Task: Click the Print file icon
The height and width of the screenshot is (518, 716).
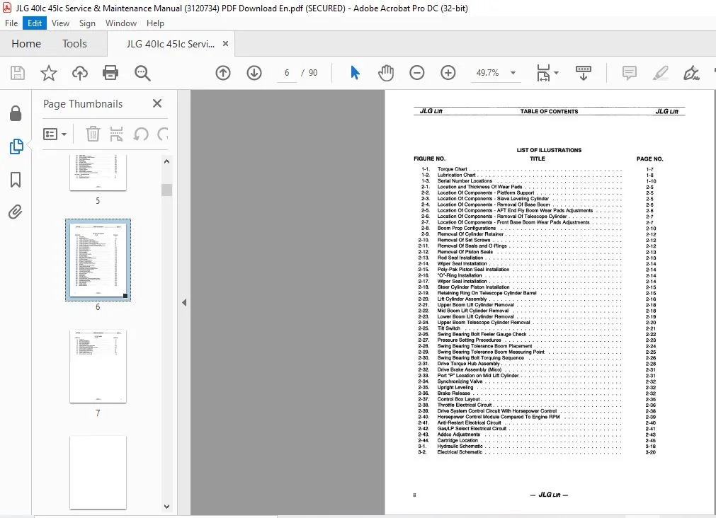Action: click(x=110, y=73)
